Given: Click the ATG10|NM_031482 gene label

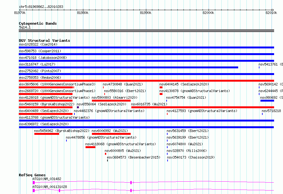Looking at the screenshot, I should click(x=47, y=179).
